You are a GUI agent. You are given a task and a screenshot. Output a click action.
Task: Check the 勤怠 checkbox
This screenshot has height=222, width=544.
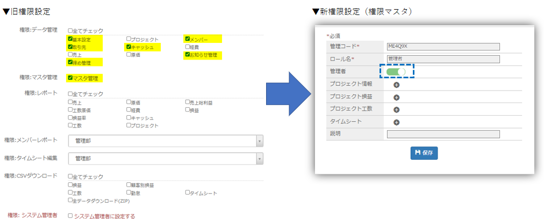click(x=128, y=193)
